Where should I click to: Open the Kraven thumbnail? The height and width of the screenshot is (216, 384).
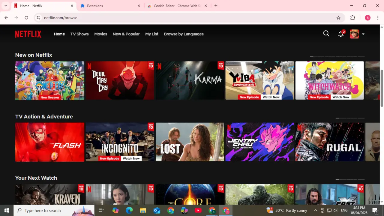pos(50,194)
